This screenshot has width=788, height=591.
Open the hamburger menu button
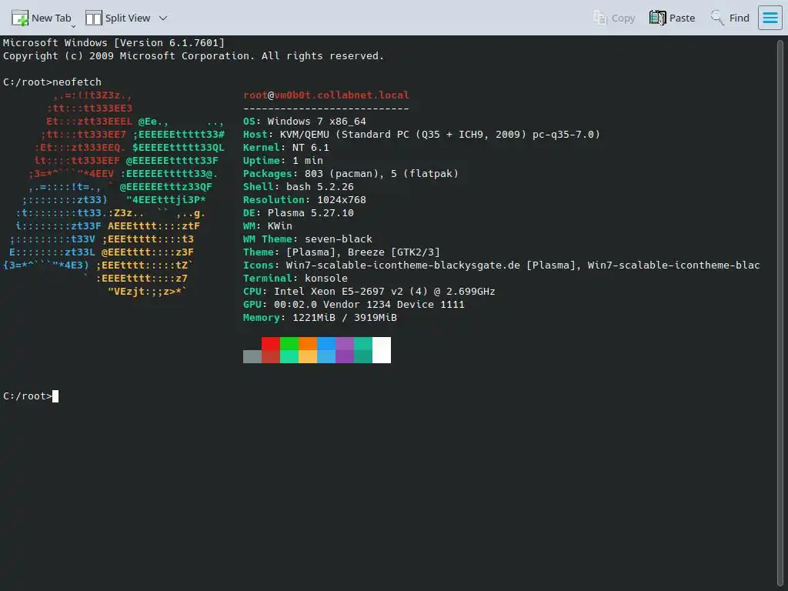770,18
